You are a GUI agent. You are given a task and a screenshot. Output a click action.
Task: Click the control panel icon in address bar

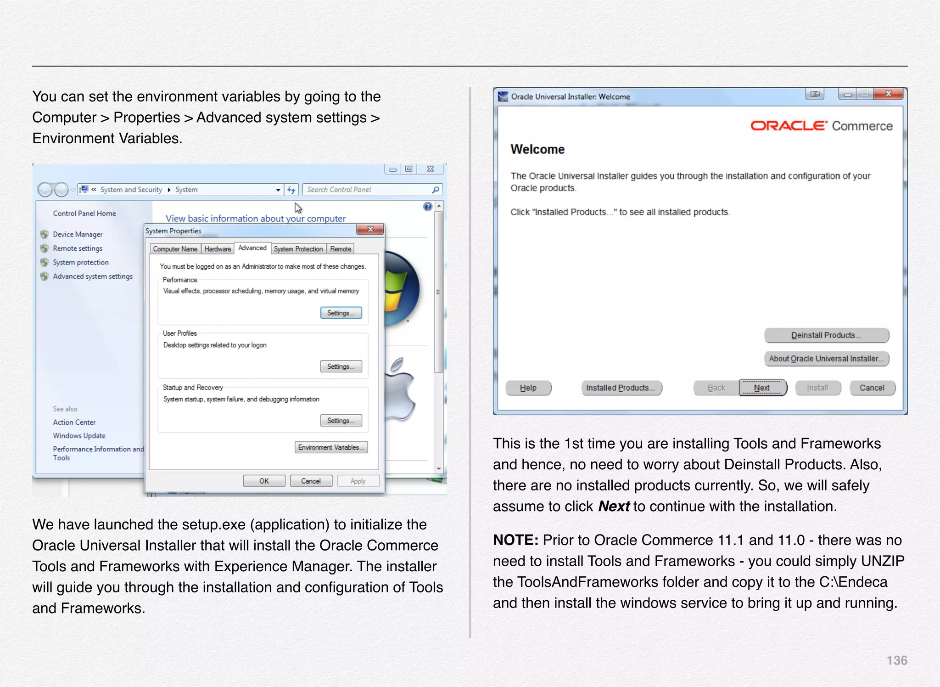(x=84, y=189)
